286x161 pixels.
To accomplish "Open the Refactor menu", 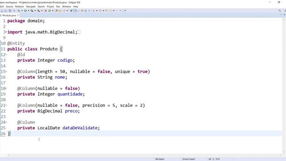I will pos(20,6).
